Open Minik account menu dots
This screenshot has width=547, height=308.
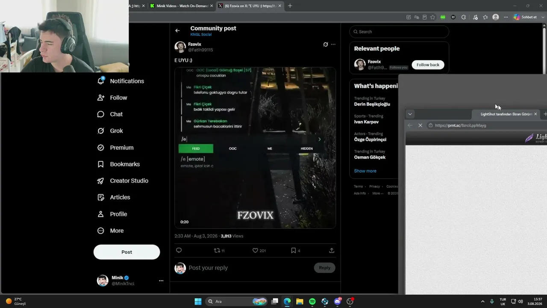(x=161, y=281)
